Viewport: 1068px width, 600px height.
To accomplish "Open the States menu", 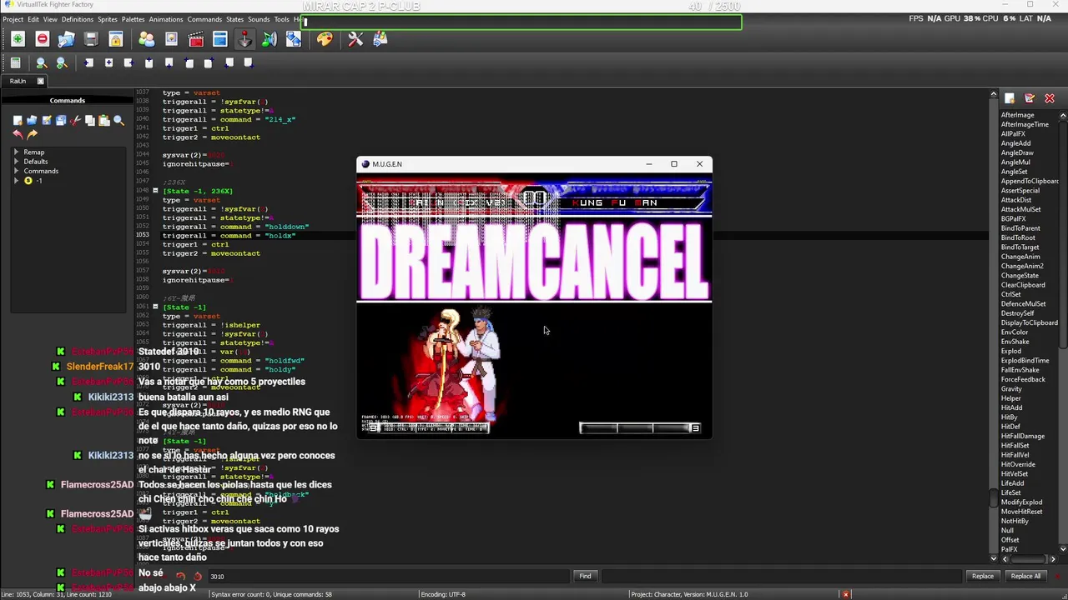I will [234, 19].
